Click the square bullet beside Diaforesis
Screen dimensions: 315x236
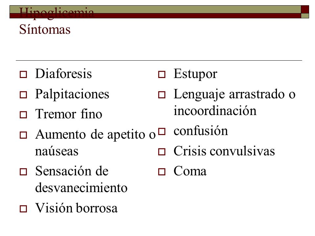[x=23, y=74]
